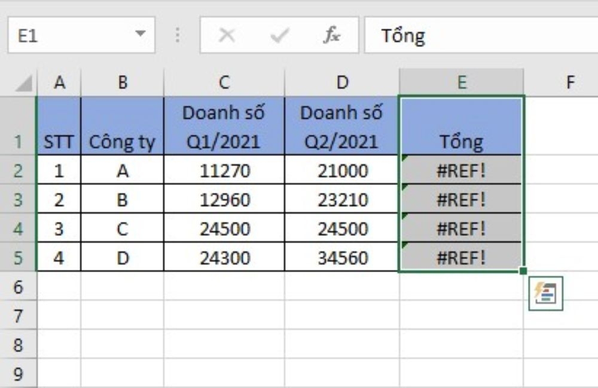Image resolution: width=598 pixels, height=388 pixels.
Task: Click the formula bar containing Tổng
Action: coord(481,35)
